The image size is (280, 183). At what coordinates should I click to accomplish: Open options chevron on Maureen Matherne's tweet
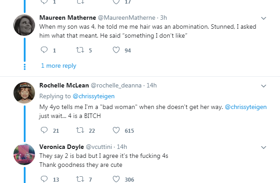[263, 18]
